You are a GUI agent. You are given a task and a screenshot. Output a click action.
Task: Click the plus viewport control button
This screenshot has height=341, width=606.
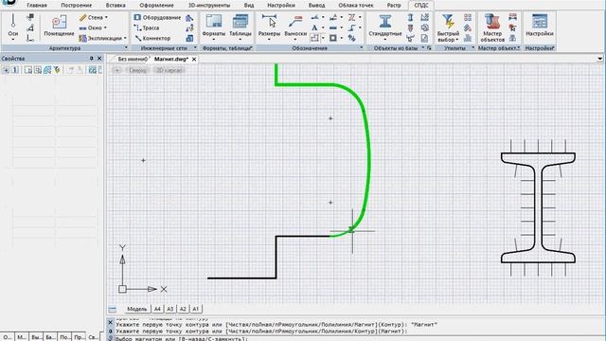(117, 70)
